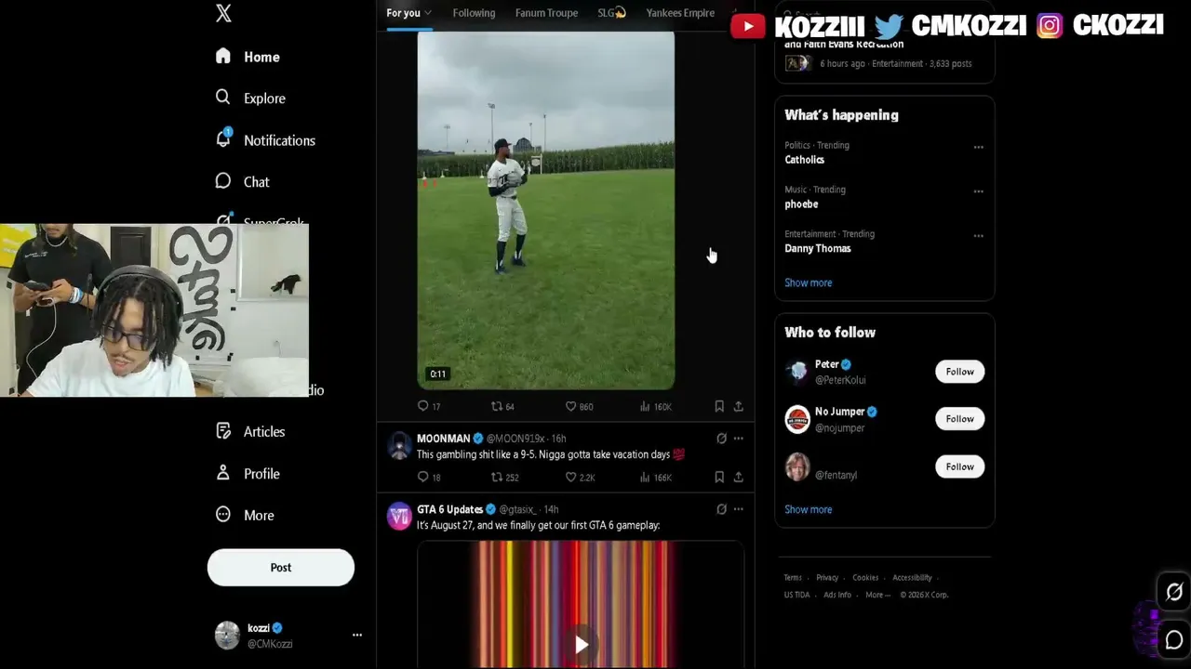This screenshot has width=1191, height=669.
Task: Open more options for the Catholics trend
Action: (x=978, y=147)
